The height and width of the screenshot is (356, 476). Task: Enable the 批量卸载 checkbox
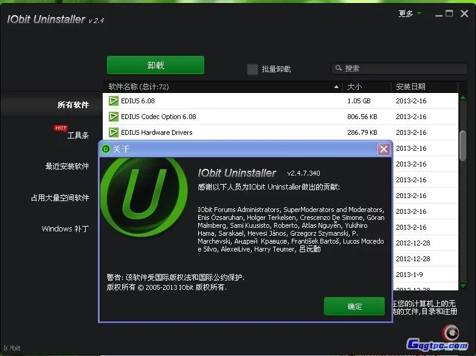(x=252, y=69)
